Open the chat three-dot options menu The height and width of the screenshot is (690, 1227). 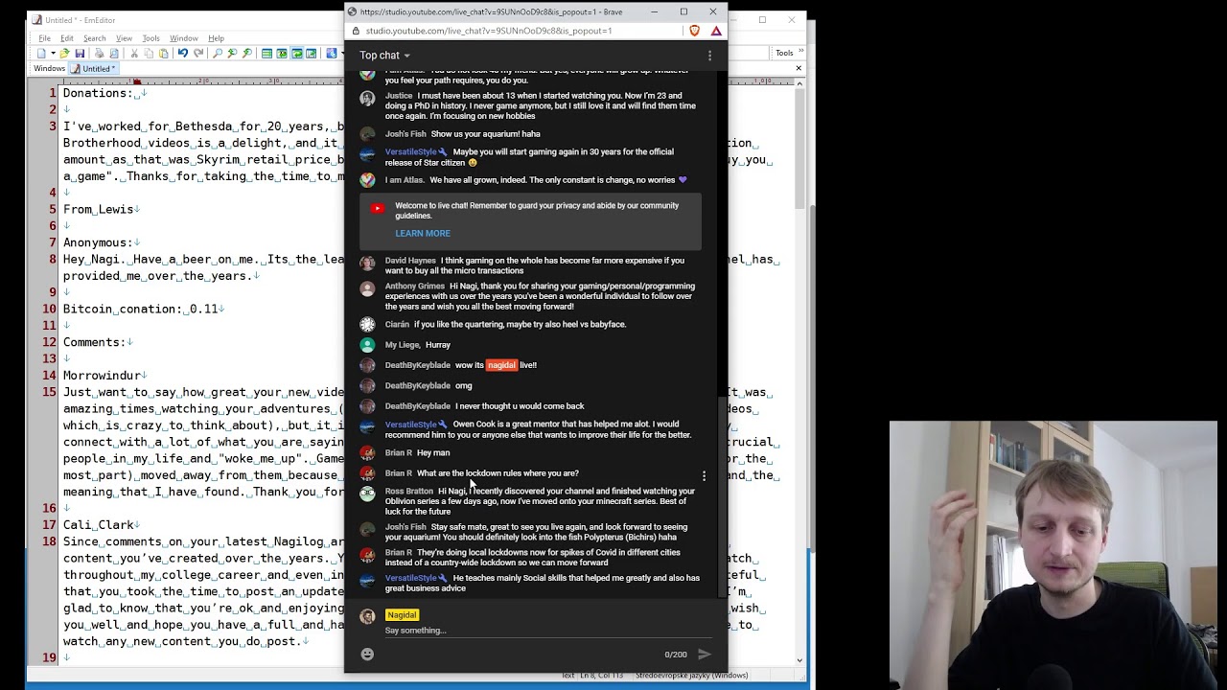709,56
